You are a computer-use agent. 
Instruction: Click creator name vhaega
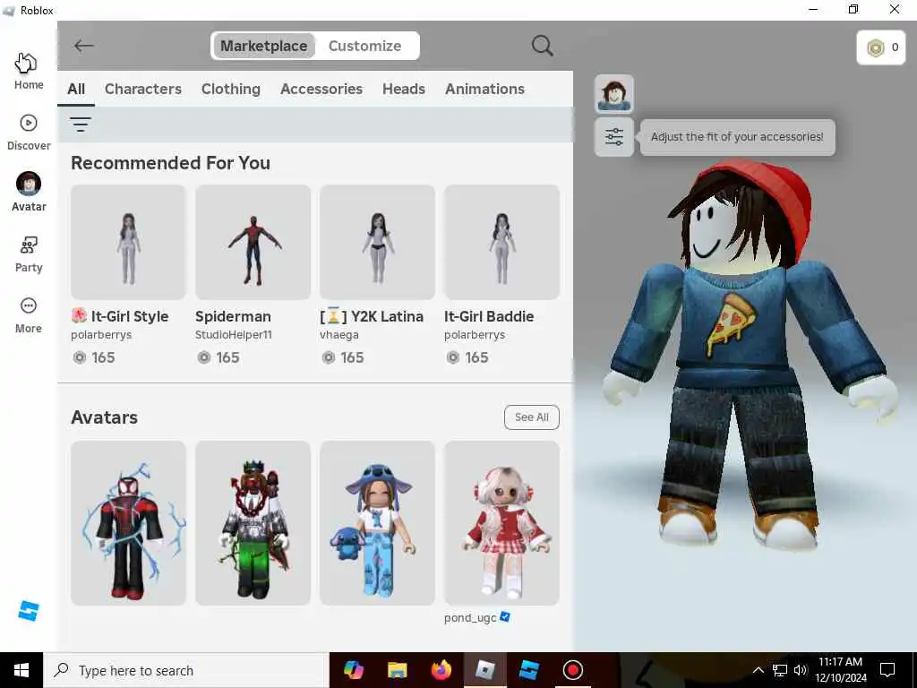click(339, 335)
